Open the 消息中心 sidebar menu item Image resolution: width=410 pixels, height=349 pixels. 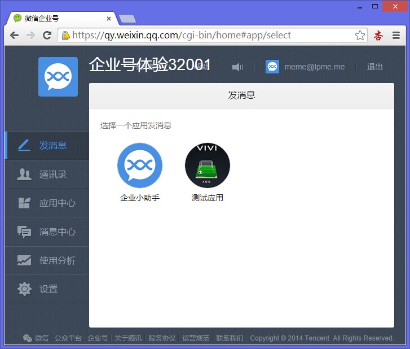(x=47, y=232)
